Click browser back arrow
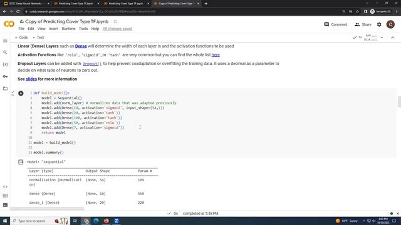 [4, 11]
